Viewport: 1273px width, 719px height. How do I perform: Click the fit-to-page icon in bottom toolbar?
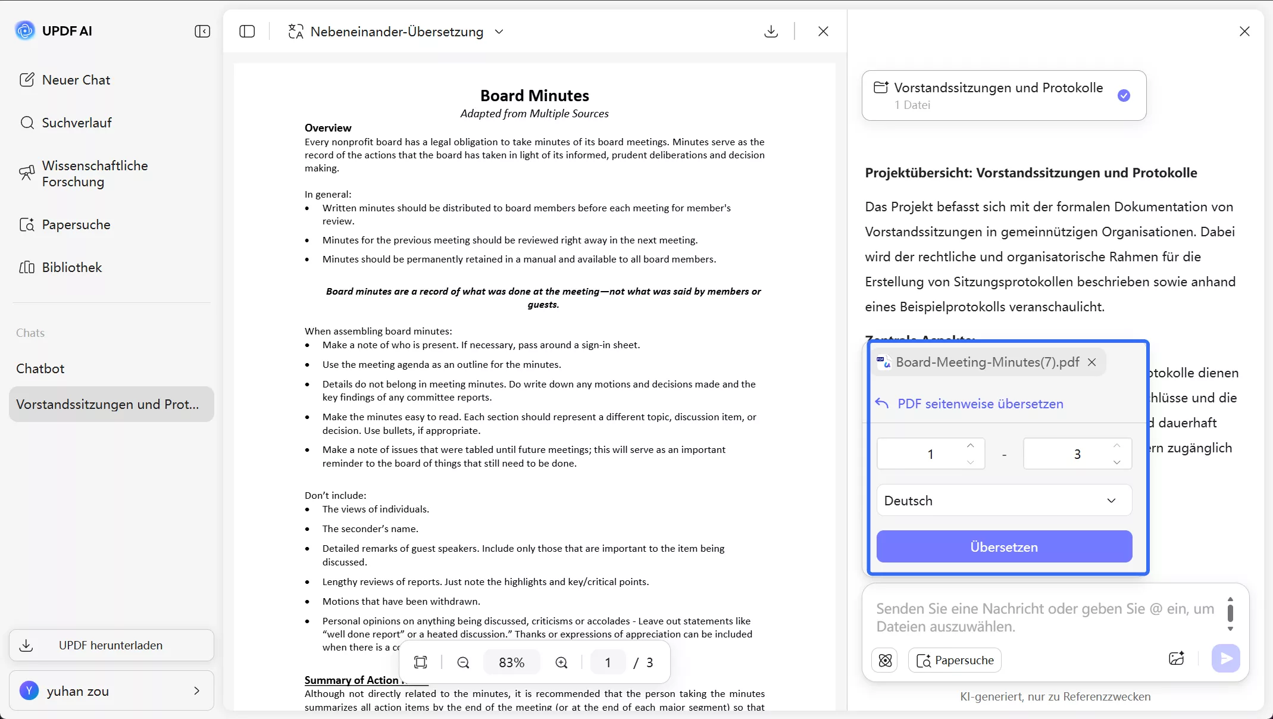(x=421, y=662)
